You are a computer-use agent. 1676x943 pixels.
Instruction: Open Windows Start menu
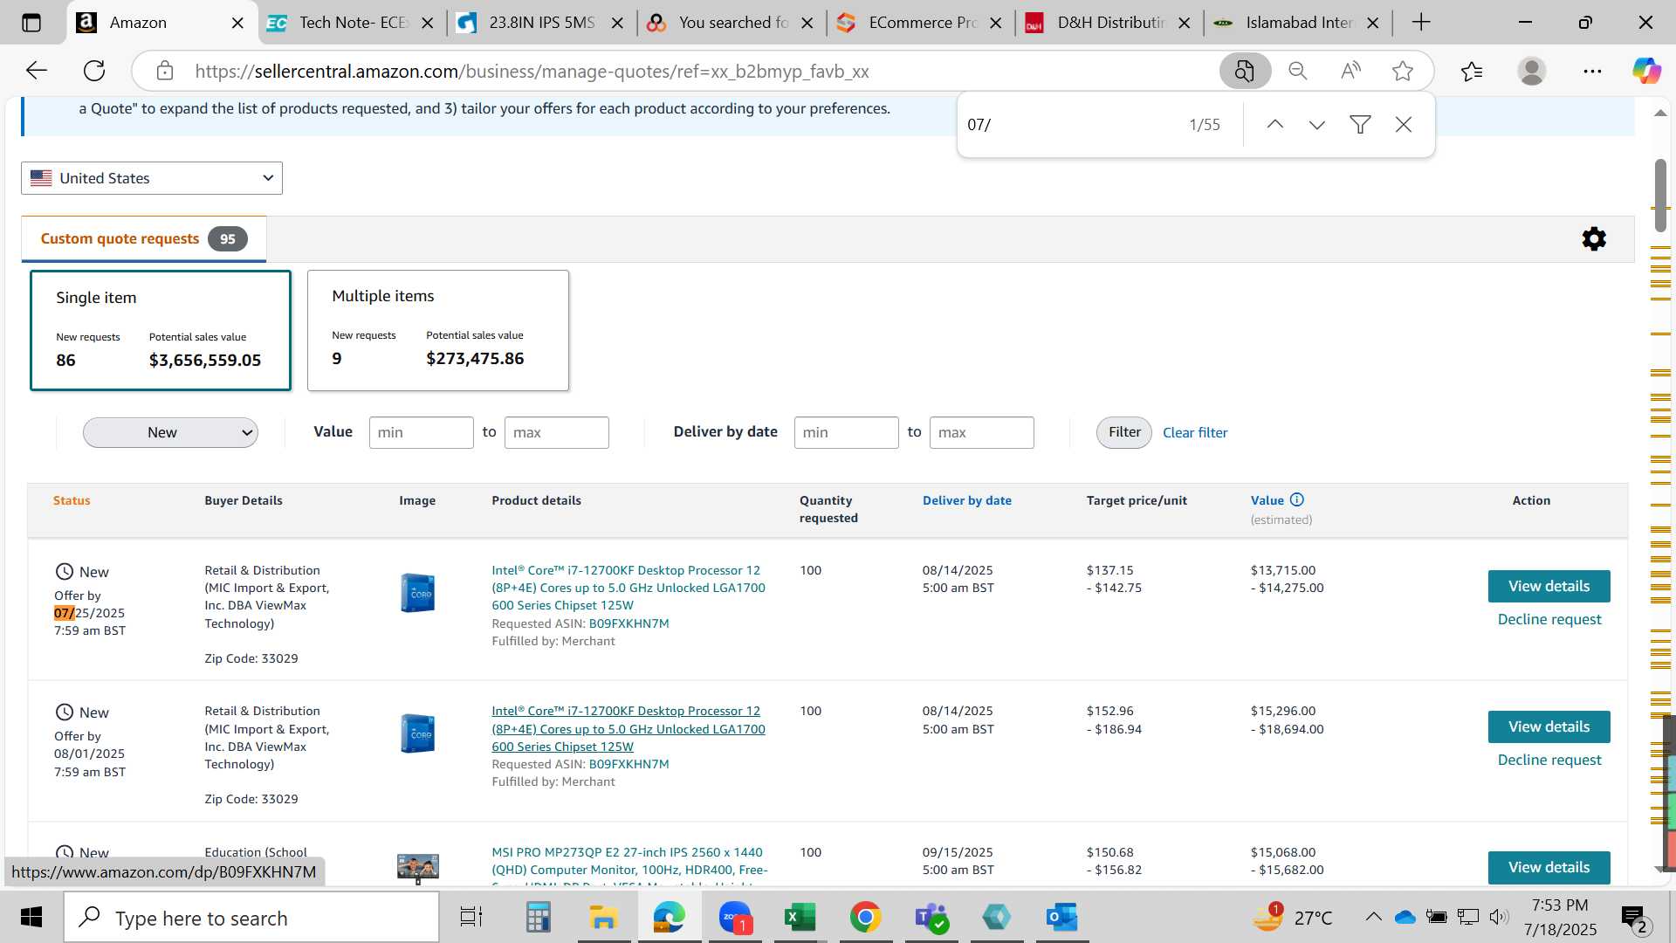point(31,917)
